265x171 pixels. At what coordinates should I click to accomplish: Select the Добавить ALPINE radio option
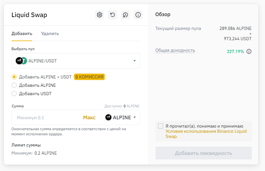click(14, 85)
